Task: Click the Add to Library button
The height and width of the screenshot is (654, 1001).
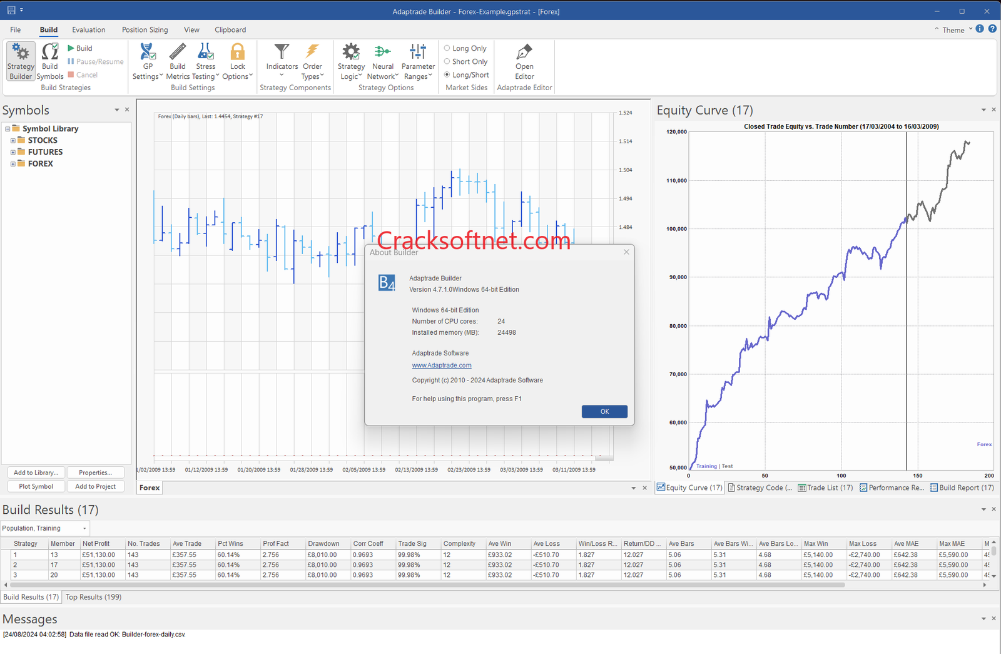Action: point(36,473)
